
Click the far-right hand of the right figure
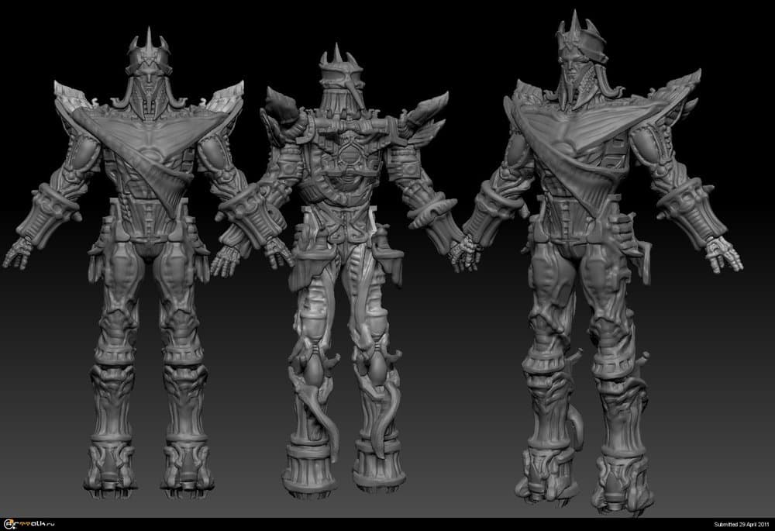722,253
